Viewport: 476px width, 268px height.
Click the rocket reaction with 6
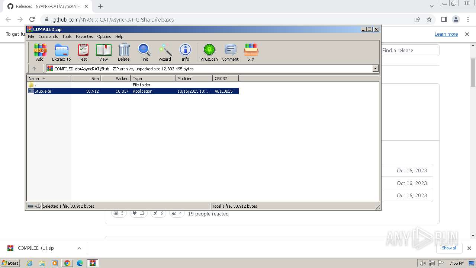(x=158, y=213)
